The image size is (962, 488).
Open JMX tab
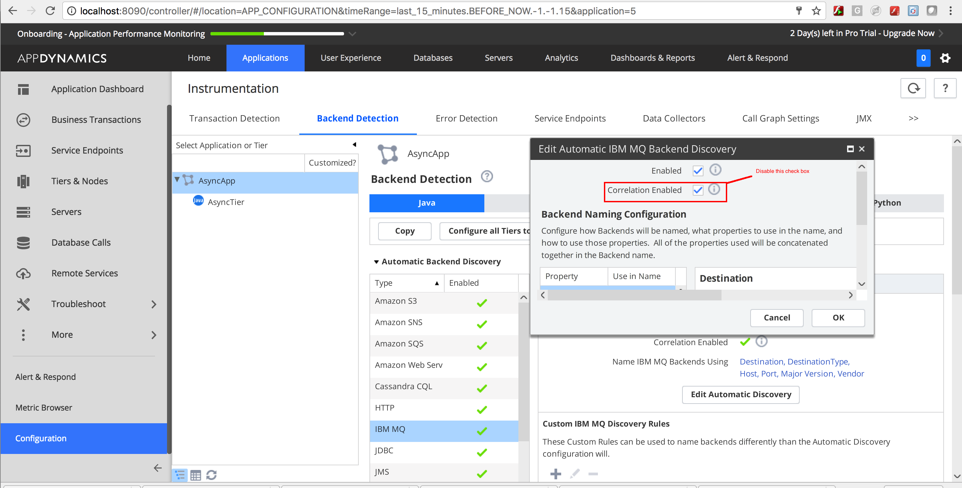[x=863, y=118]
